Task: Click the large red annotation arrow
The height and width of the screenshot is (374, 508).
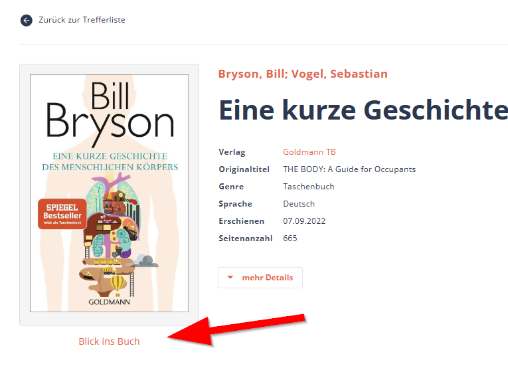Action: coord(236,331)
